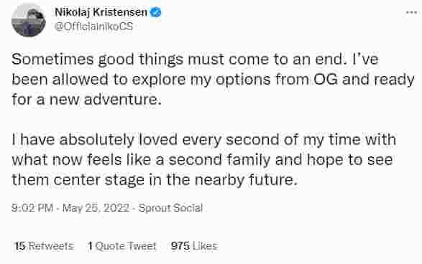Click the word OG in the tweet
422x264 pixels.
coord(325,79)
